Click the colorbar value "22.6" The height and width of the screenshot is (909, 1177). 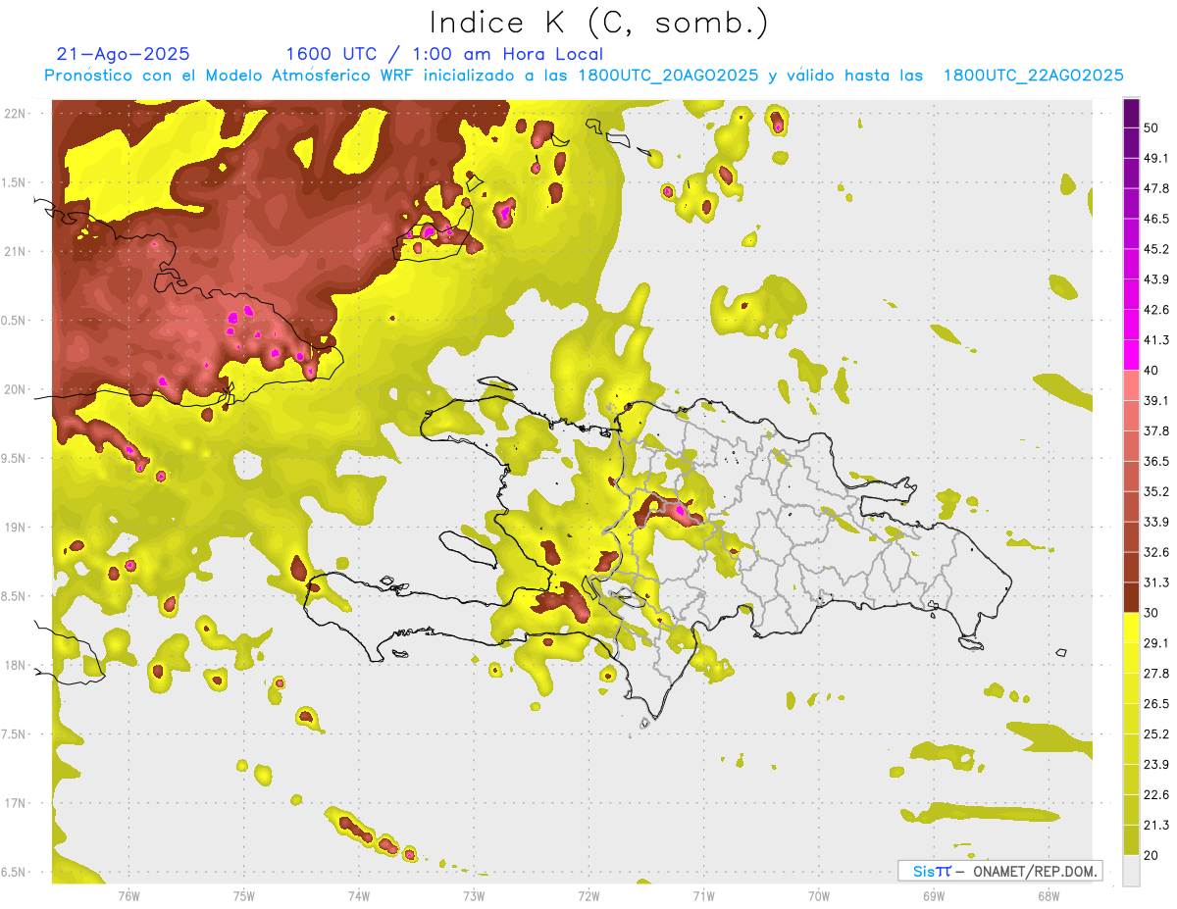click(1156, 795)
